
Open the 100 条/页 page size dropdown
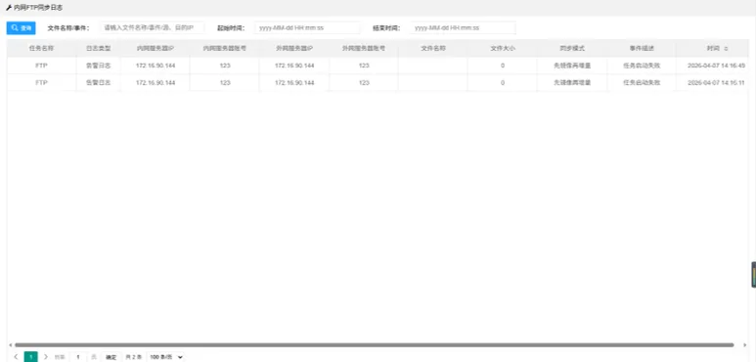point(165,357)
